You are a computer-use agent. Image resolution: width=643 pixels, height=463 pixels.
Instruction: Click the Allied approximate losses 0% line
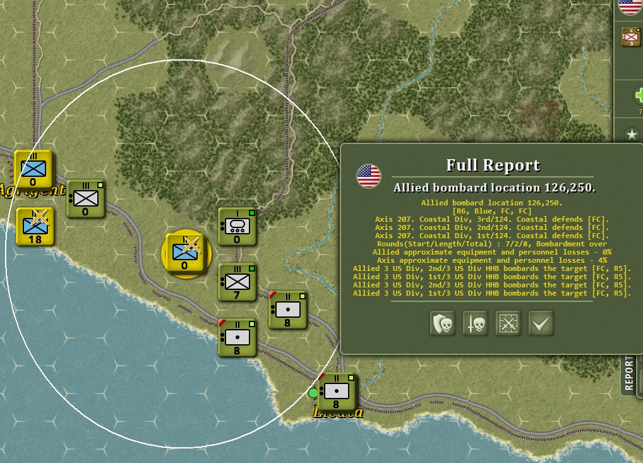pyautogui.click(x=491, y=252)
